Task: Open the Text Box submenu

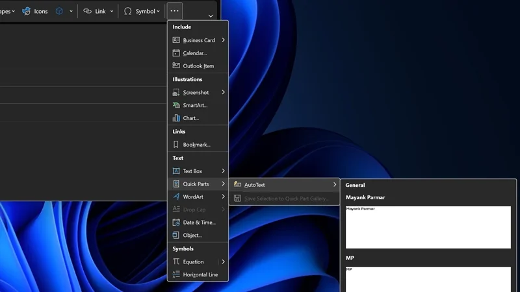Action: click(x=198, y=171)
